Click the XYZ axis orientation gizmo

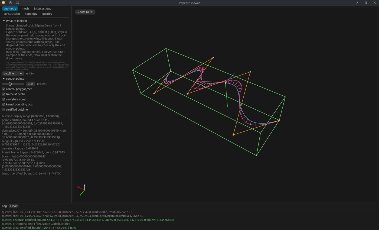point(81,189)
